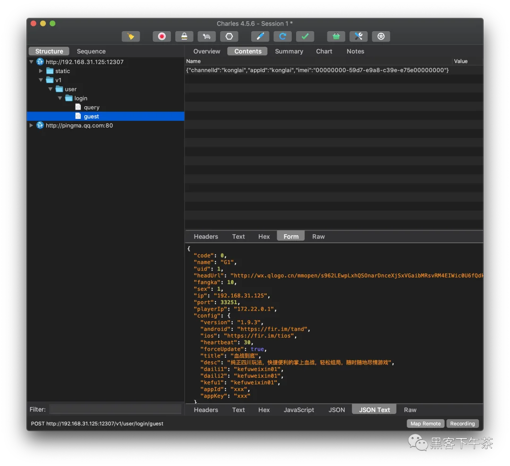Toggle SSL proxying lock icon
Image resolution: width=510 pixels, height=466 pixels.
coord(184,36)
